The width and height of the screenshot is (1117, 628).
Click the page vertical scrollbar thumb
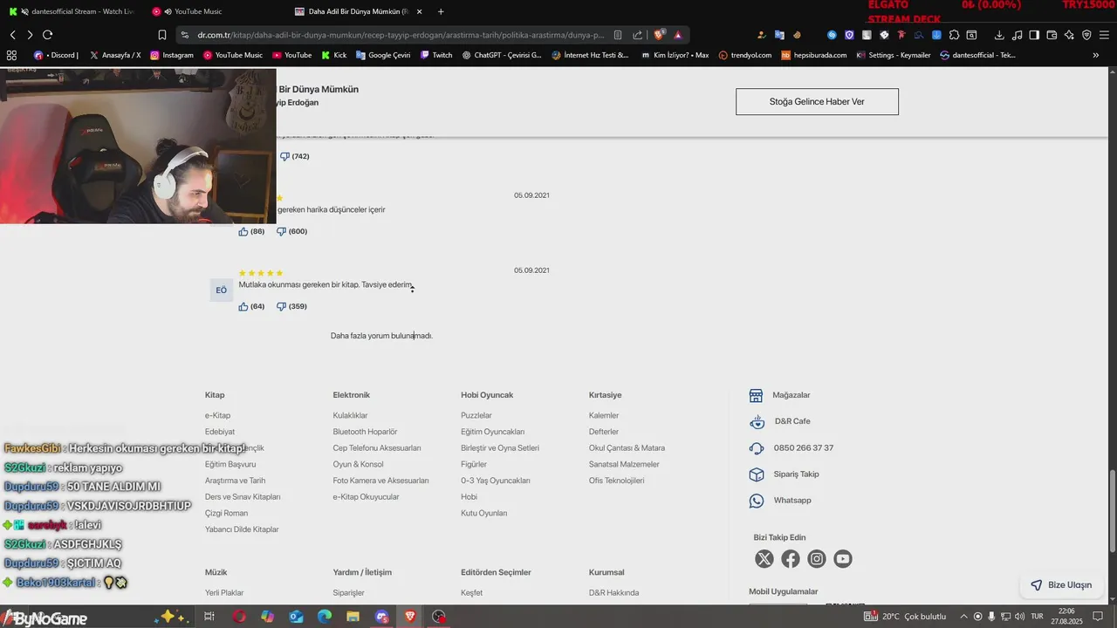[1112, 511]
